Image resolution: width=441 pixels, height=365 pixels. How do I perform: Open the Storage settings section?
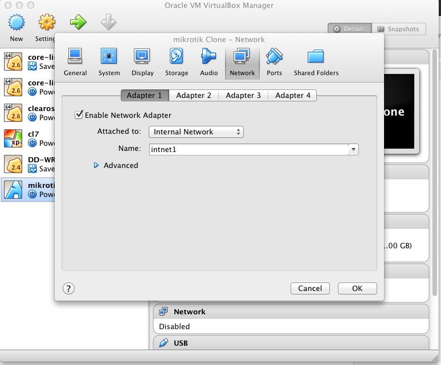click(x=177, y=62)
